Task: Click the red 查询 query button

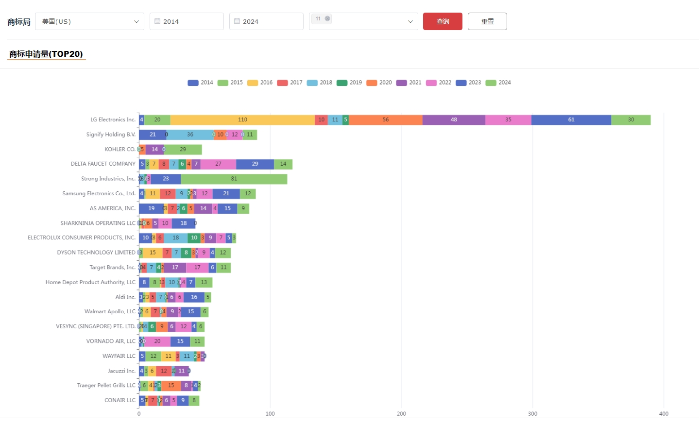Action: point(443,21)
